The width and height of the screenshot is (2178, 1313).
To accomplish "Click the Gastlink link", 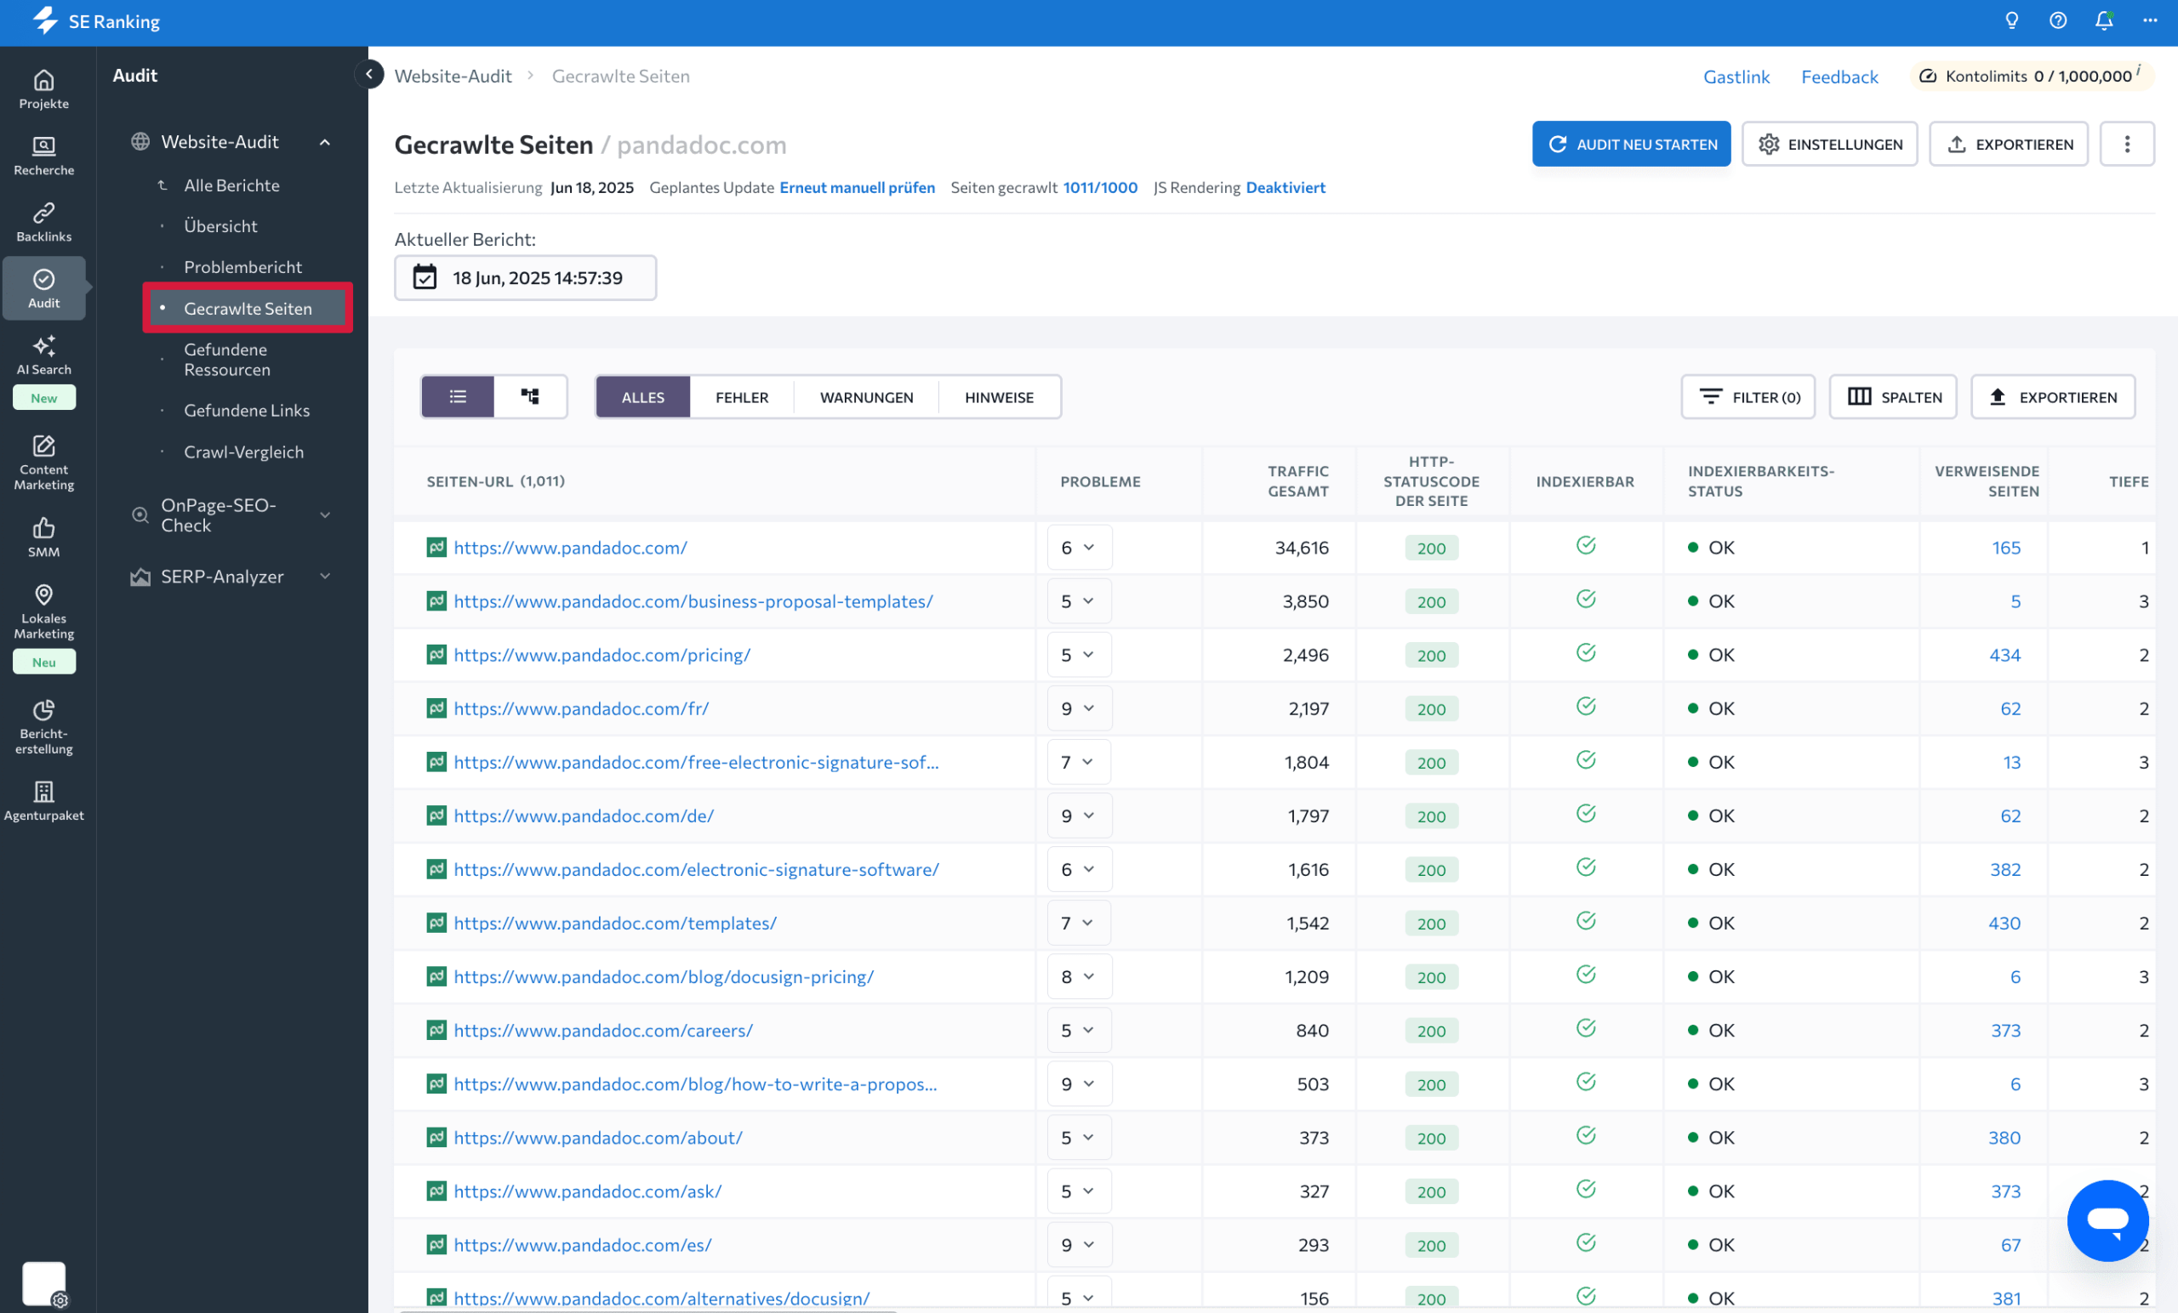I will 1736,76.
